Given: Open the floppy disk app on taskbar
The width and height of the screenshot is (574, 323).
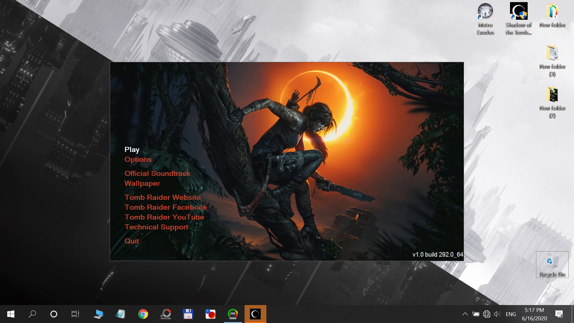Looking at the screenshot, I should tap(188, 314).
